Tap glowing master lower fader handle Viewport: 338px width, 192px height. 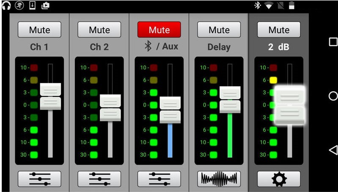coord(290,115)
